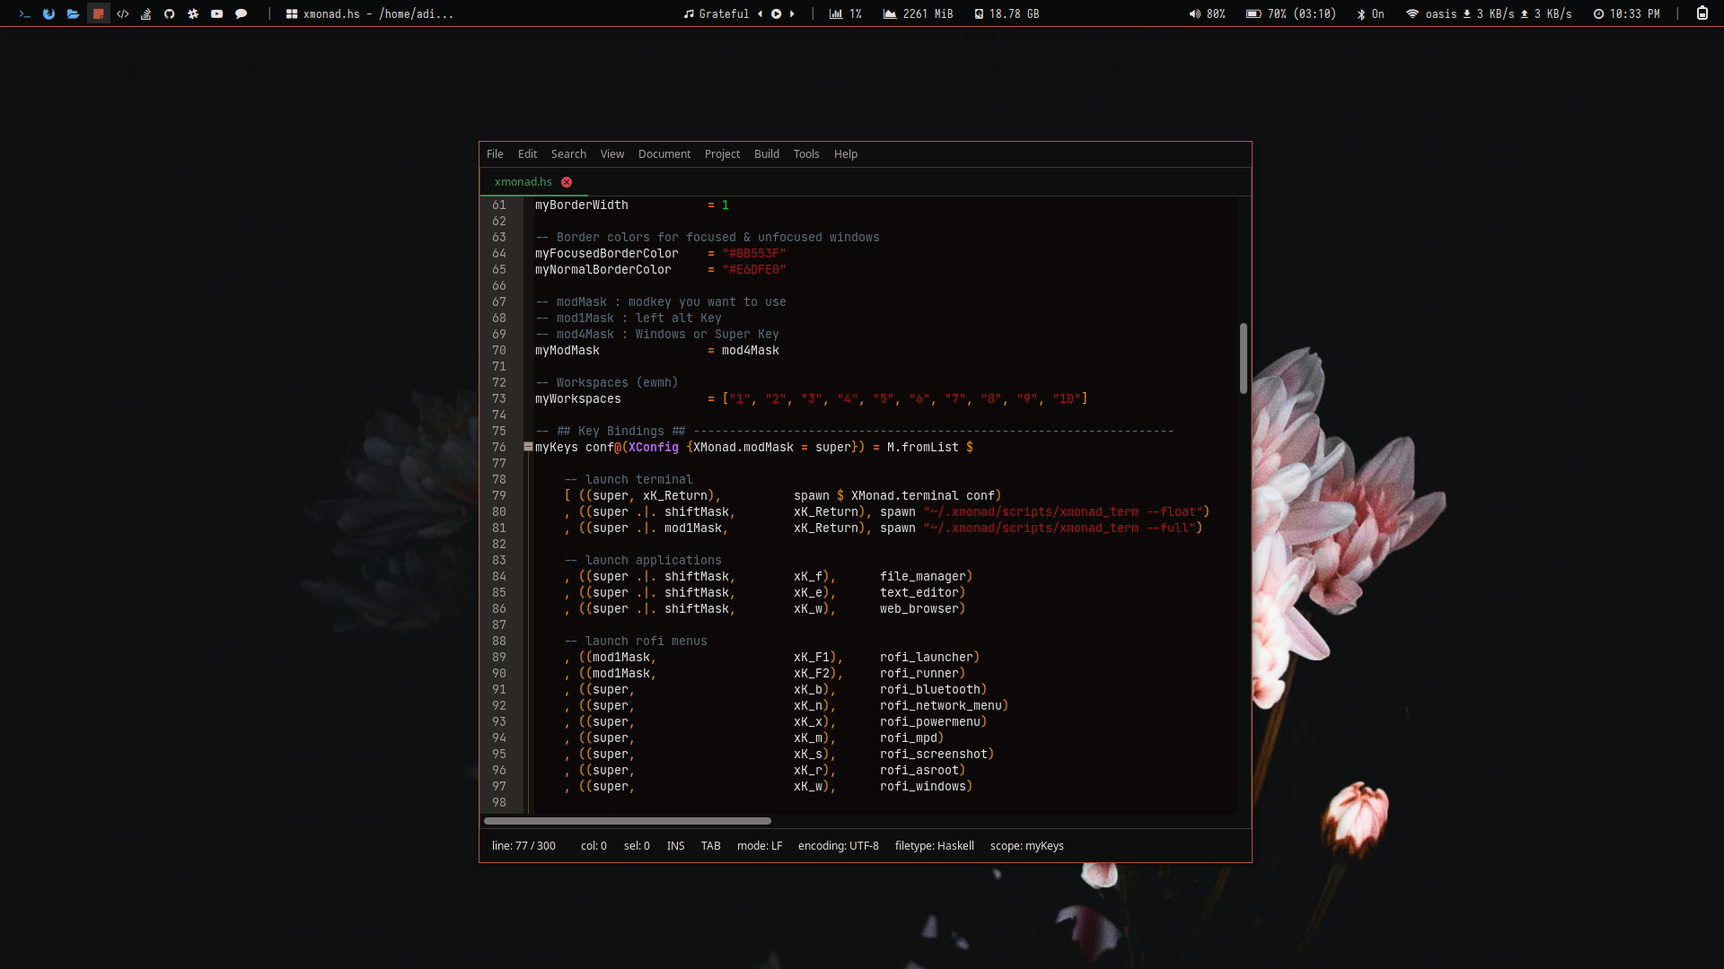Open the clipboard icon at the bar's right end
Viewport: 1724px width, 969px height.
click(x=1702, y=13)
